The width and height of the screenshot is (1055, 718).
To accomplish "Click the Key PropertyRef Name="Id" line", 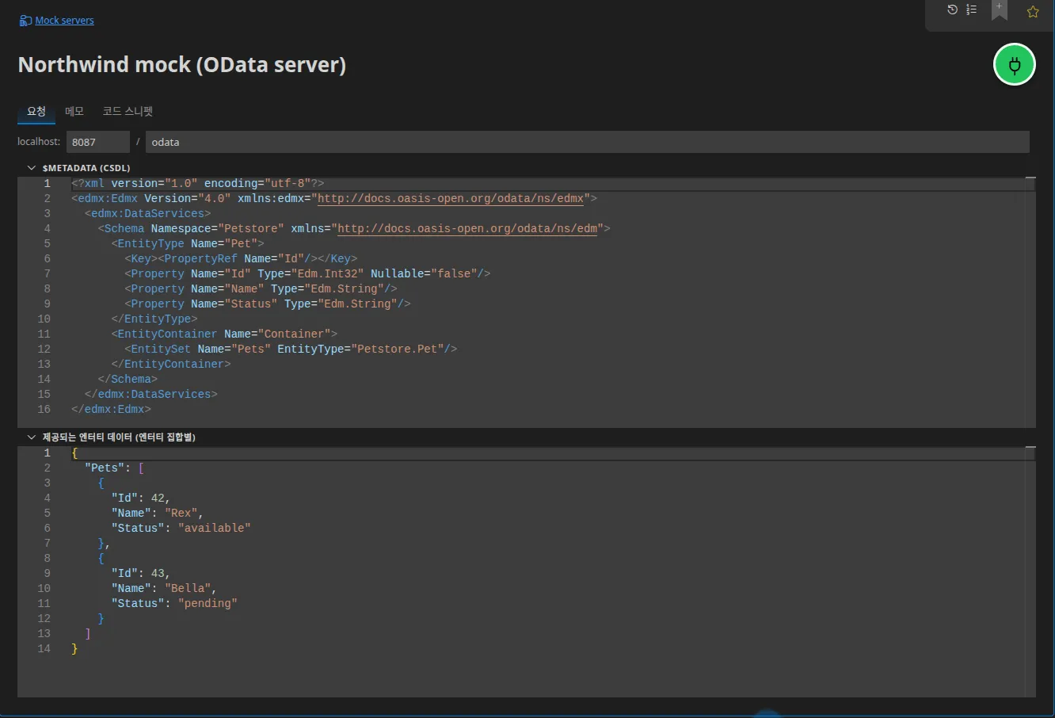I will click(x=241, y=258).
